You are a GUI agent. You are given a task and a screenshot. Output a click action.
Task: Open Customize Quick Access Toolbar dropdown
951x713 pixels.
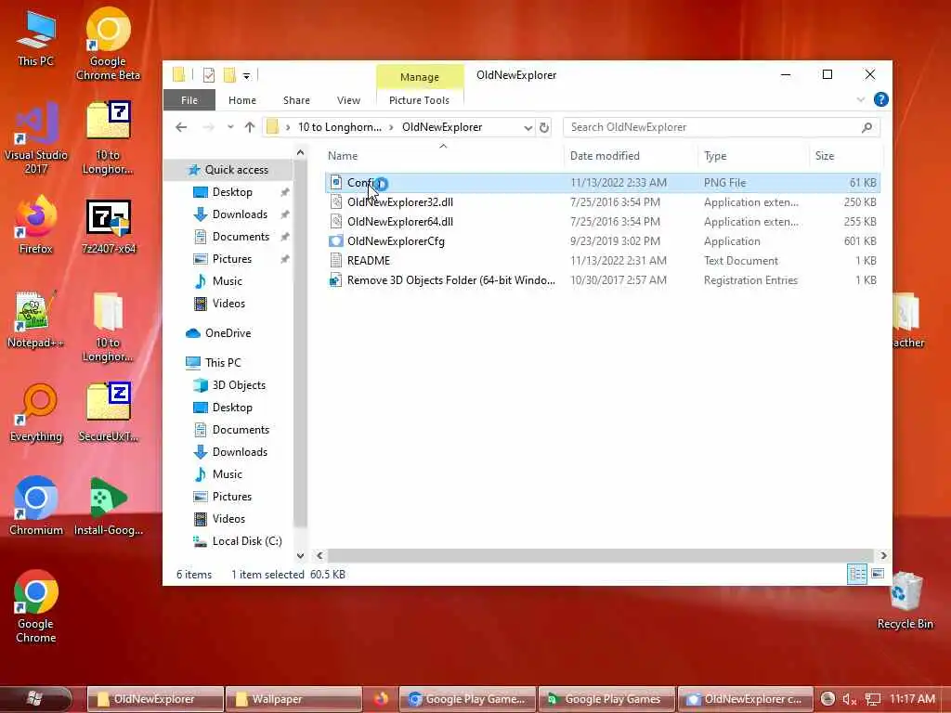(x=246, y=76)
